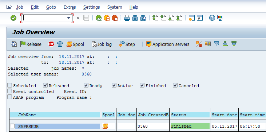Image resolution: width=266 pixels, height=132 pixels.
Task: Go to the next page icon
Action: [171, 18]
